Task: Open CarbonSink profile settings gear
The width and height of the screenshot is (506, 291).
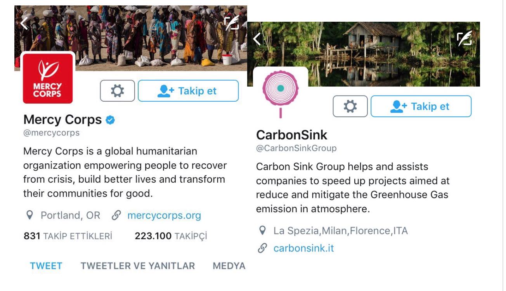Action: click(x=350, y=106)
